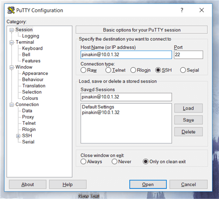Click the Port input field
Screen dimensions: 219x199
point(188,55)
